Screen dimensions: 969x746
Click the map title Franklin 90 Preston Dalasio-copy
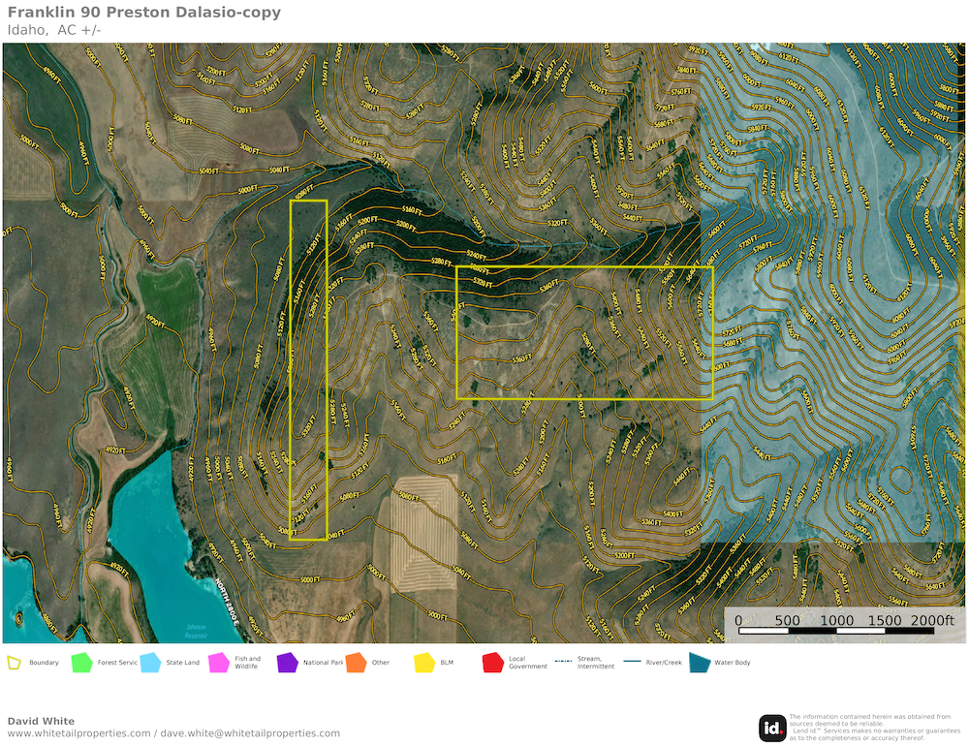point(144,13)
